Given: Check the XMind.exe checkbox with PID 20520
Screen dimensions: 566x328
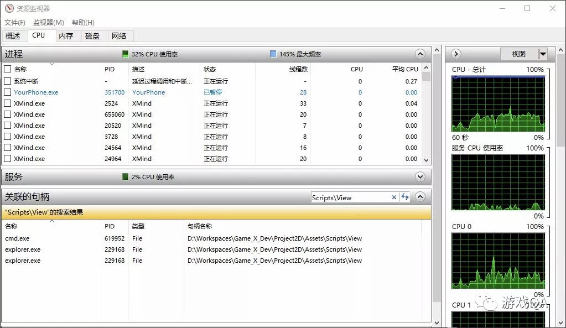Looking at the screenshot, I should coord(7,126).
